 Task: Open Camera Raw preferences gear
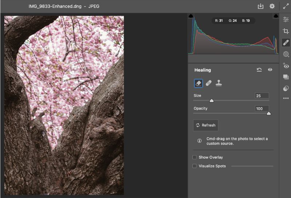tap(272, 6)
